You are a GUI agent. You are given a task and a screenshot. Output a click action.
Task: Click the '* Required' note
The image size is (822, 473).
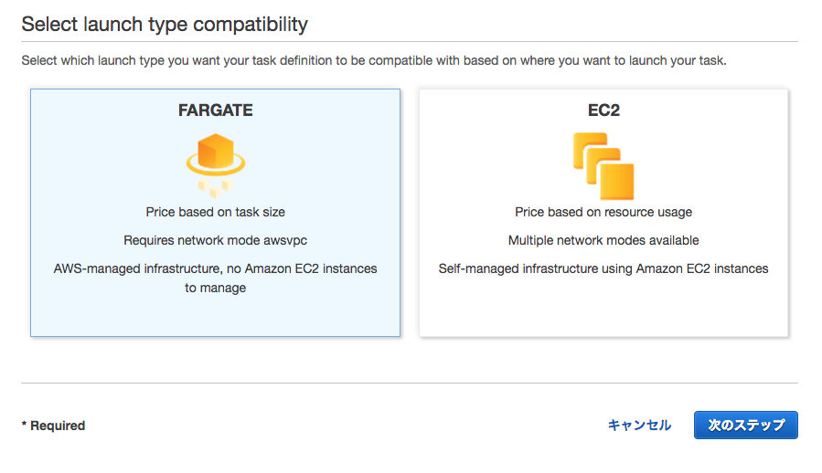tap(53, 426)
